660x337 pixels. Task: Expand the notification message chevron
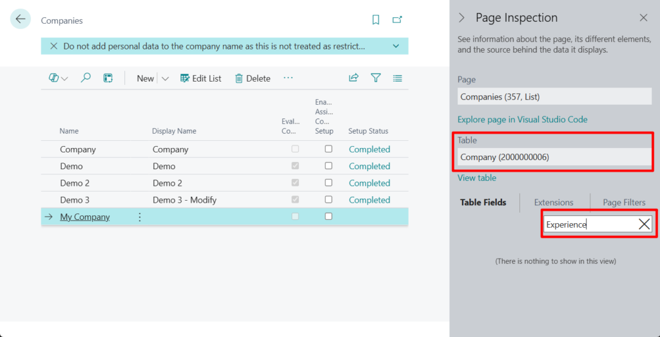(x=396, y=46)
